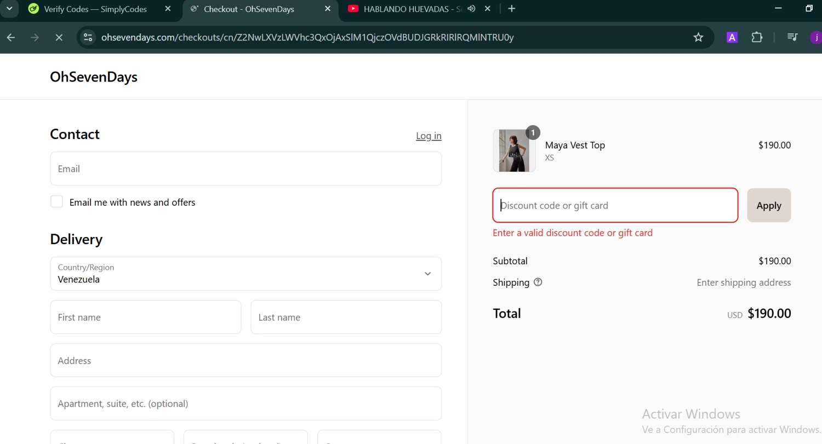This screenshot has height=444, width=822.
Task: Click the Maya Vest Top product name
Action: click(575, 145)
